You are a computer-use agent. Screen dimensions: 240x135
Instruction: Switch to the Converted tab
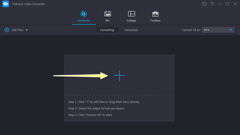[x=131, y=30]
